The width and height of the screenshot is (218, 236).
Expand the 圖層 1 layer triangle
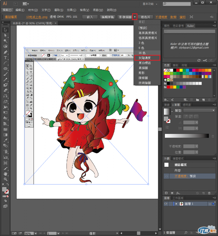(x=176, y=204)
